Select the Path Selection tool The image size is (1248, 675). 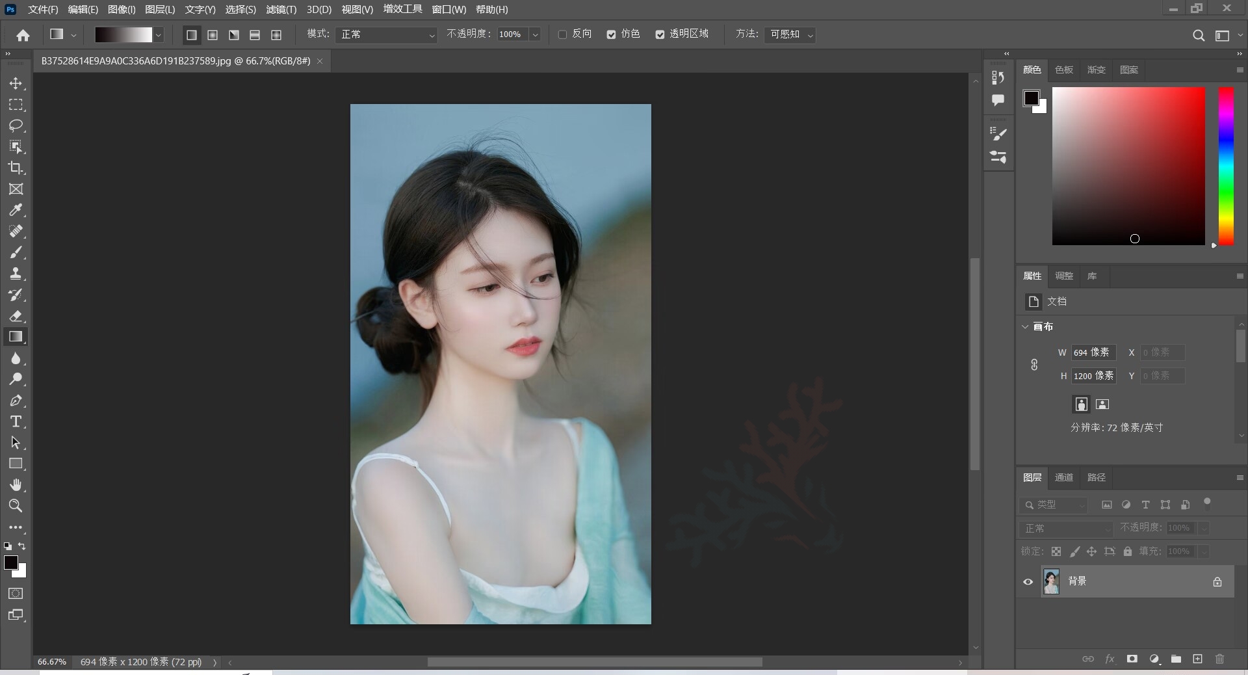16,443
